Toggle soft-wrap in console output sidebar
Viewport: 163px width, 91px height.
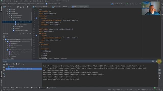[x=160, y=70]
